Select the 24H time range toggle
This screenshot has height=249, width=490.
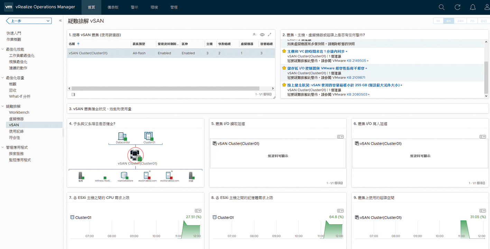tap(460, 21)
